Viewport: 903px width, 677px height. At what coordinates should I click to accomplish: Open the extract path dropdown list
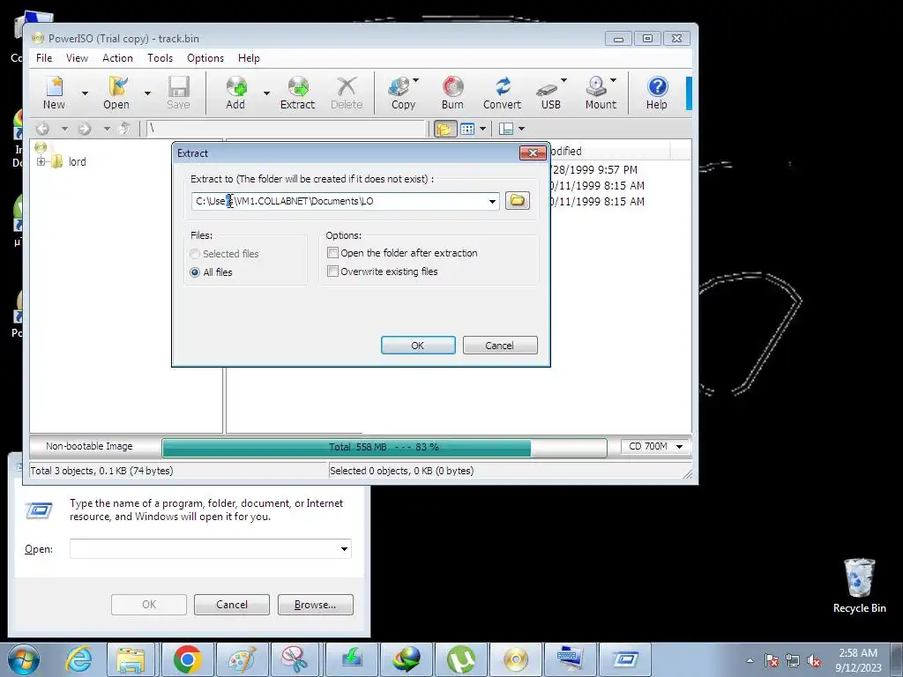[x=492, y=201]
